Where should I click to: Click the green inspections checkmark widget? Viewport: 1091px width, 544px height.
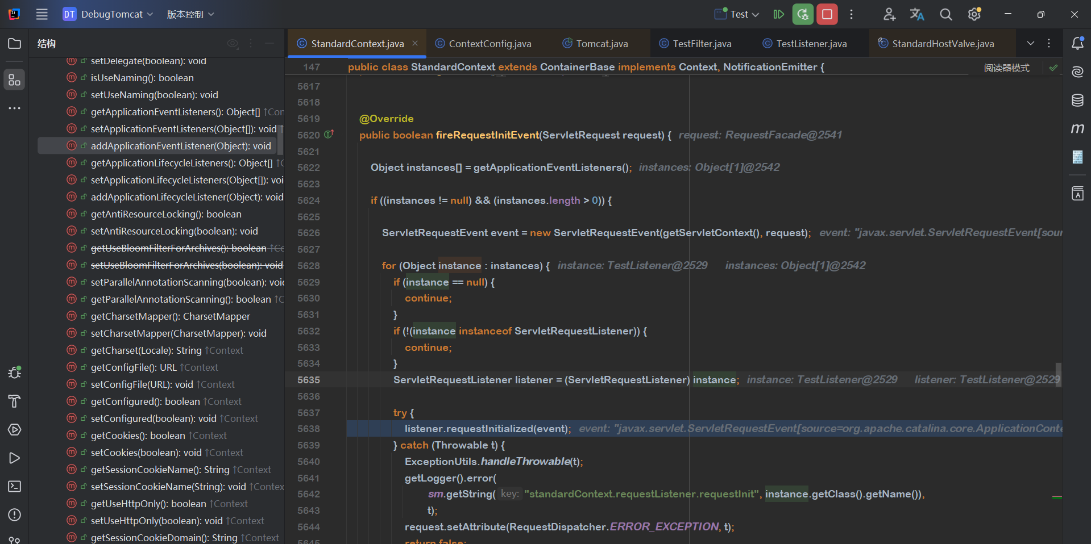(x=1053, y=68)
